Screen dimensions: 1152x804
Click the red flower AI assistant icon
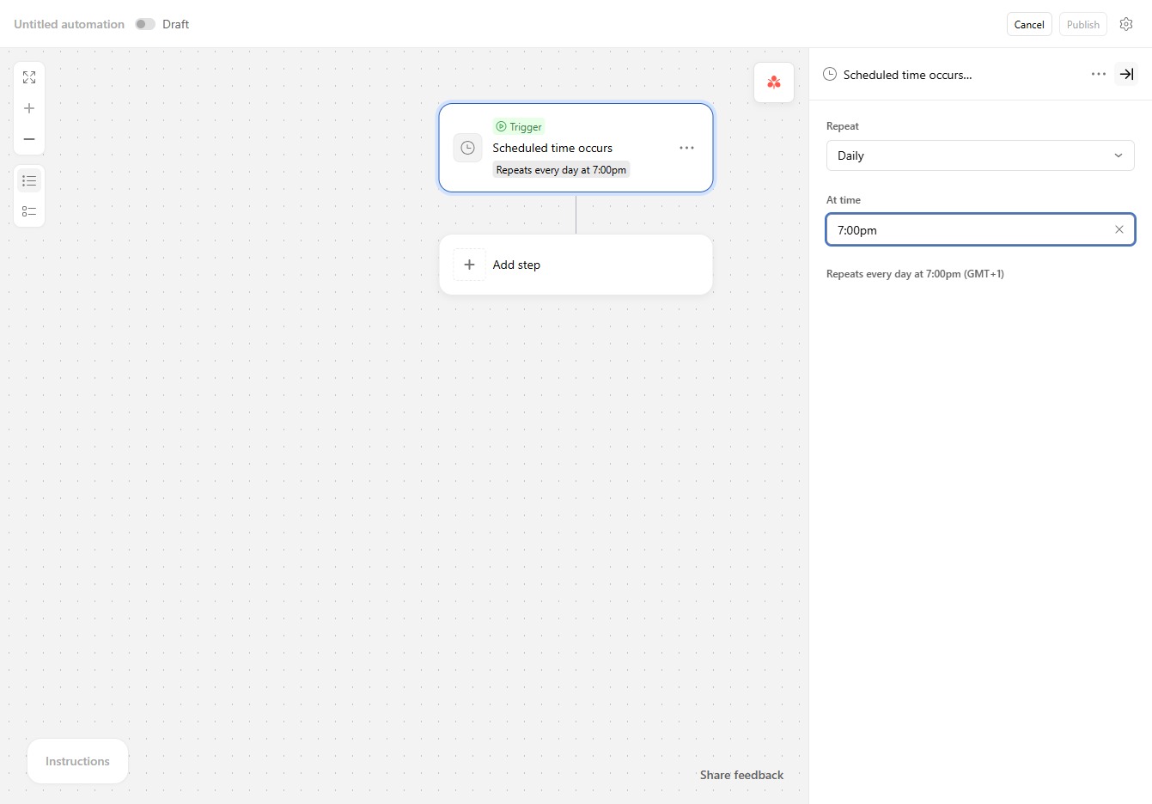(774, 82)
